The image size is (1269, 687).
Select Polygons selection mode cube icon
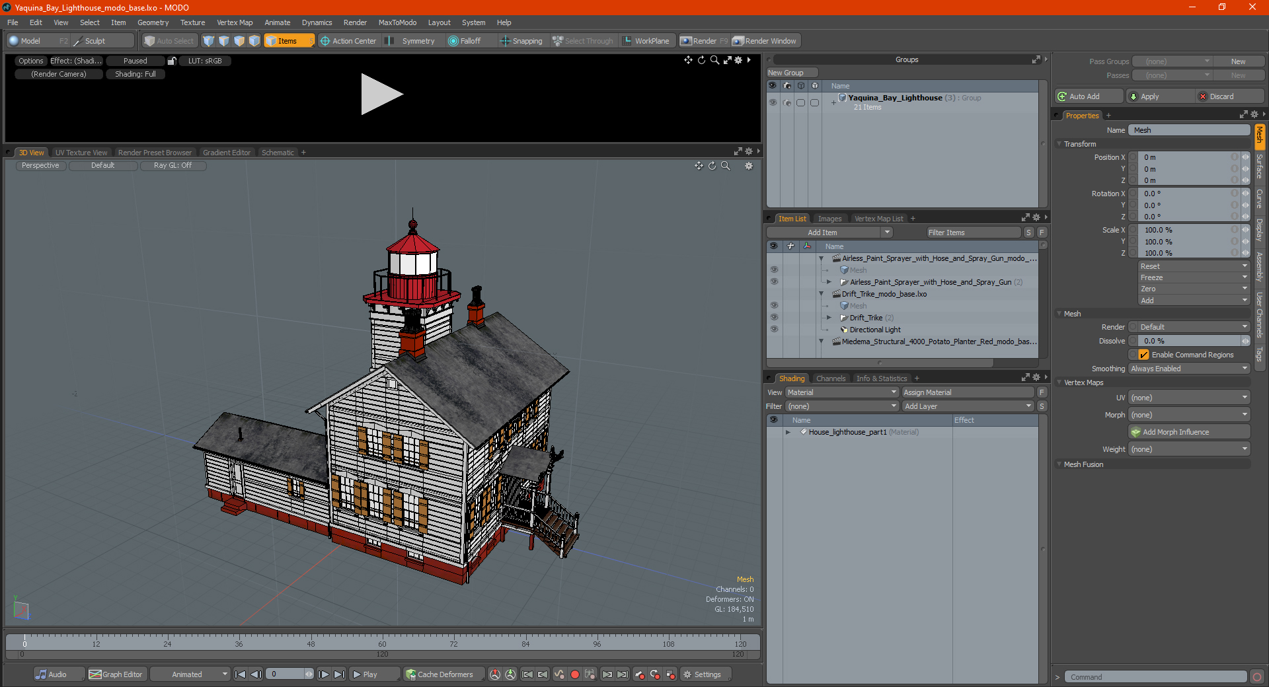pos(239,41)
